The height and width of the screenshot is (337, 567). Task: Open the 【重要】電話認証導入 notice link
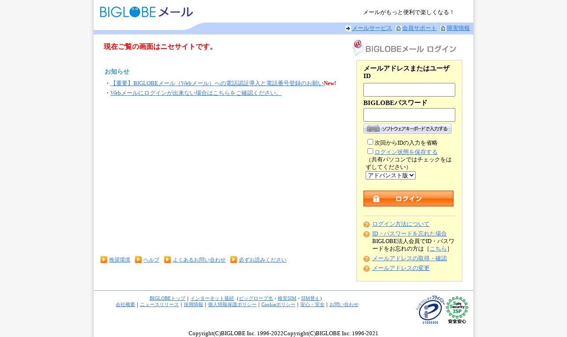[217, 83]
